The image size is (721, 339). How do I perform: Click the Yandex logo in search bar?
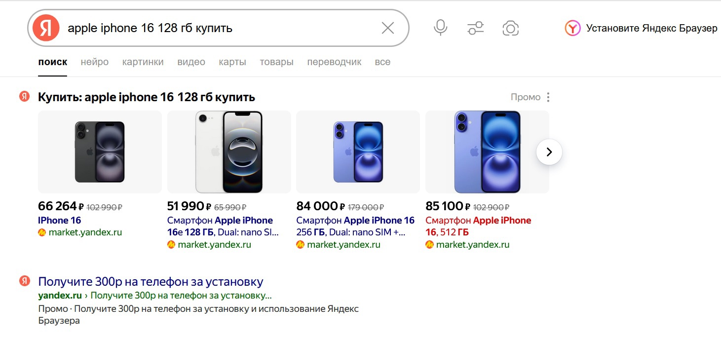click(x=46, y=28)
